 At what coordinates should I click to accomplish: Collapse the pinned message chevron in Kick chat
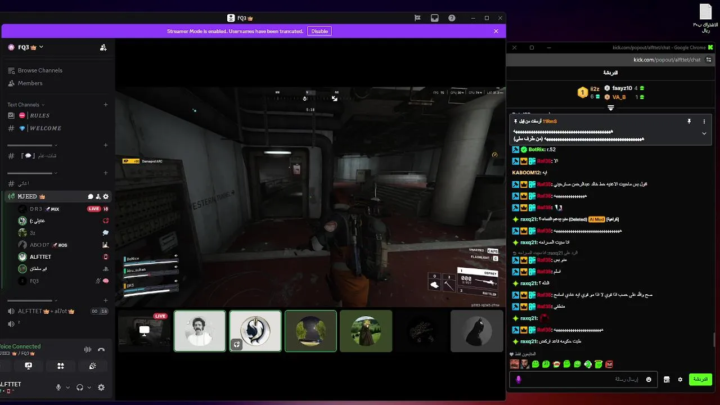(x=704, y=134)
